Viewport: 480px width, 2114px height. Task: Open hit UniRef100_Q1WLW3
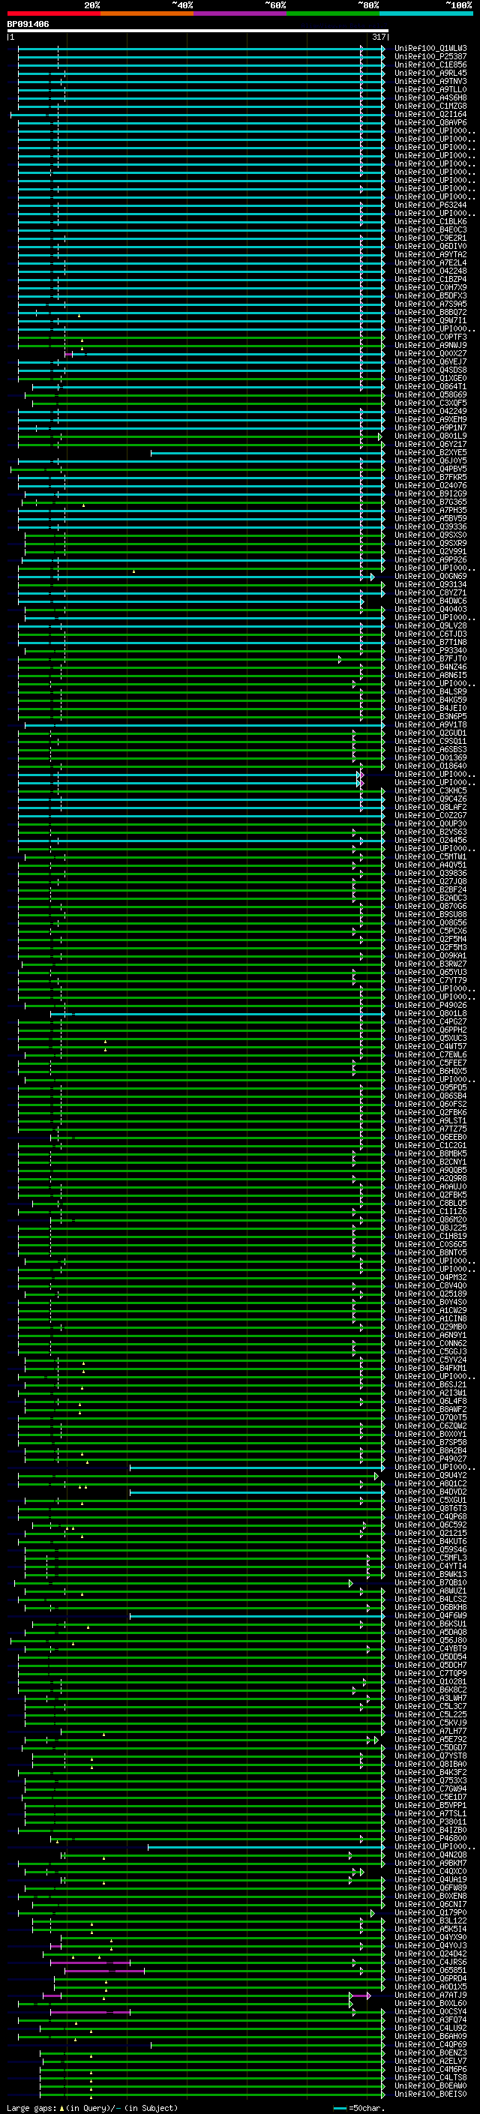(430, 49)
